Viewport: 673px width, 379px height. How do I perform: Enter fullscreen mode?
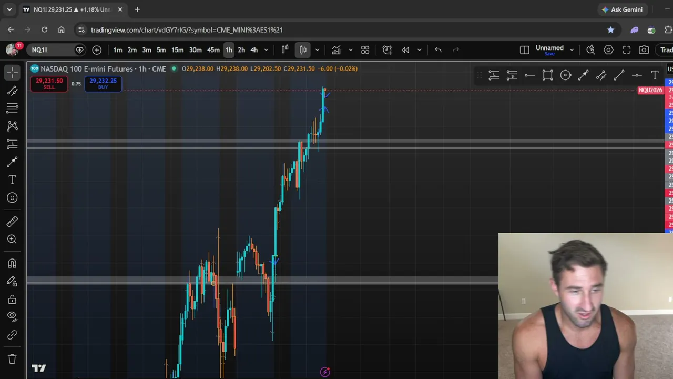pyautogui.click(x=627, y=50)
